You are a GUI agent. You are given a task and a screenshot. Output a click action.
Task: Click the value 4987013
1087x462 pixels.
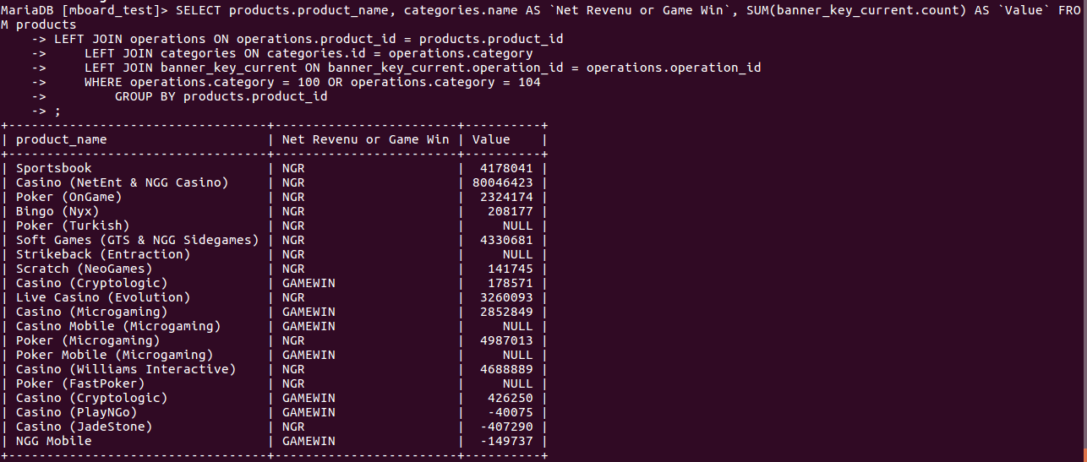click(506, 340)
